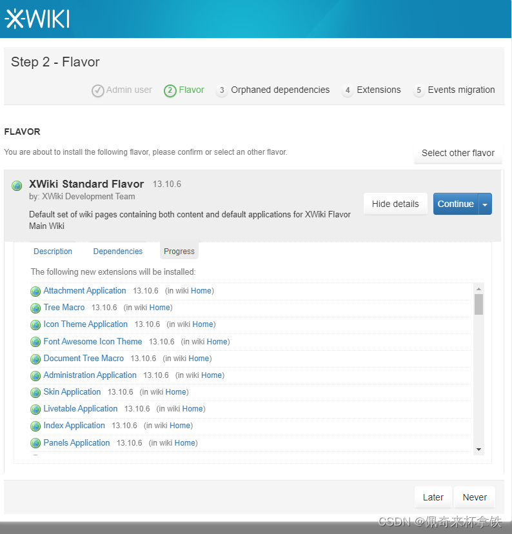Click Home link in Administration Application row
Screen dimensions: 512x534
tap(212, 375)
